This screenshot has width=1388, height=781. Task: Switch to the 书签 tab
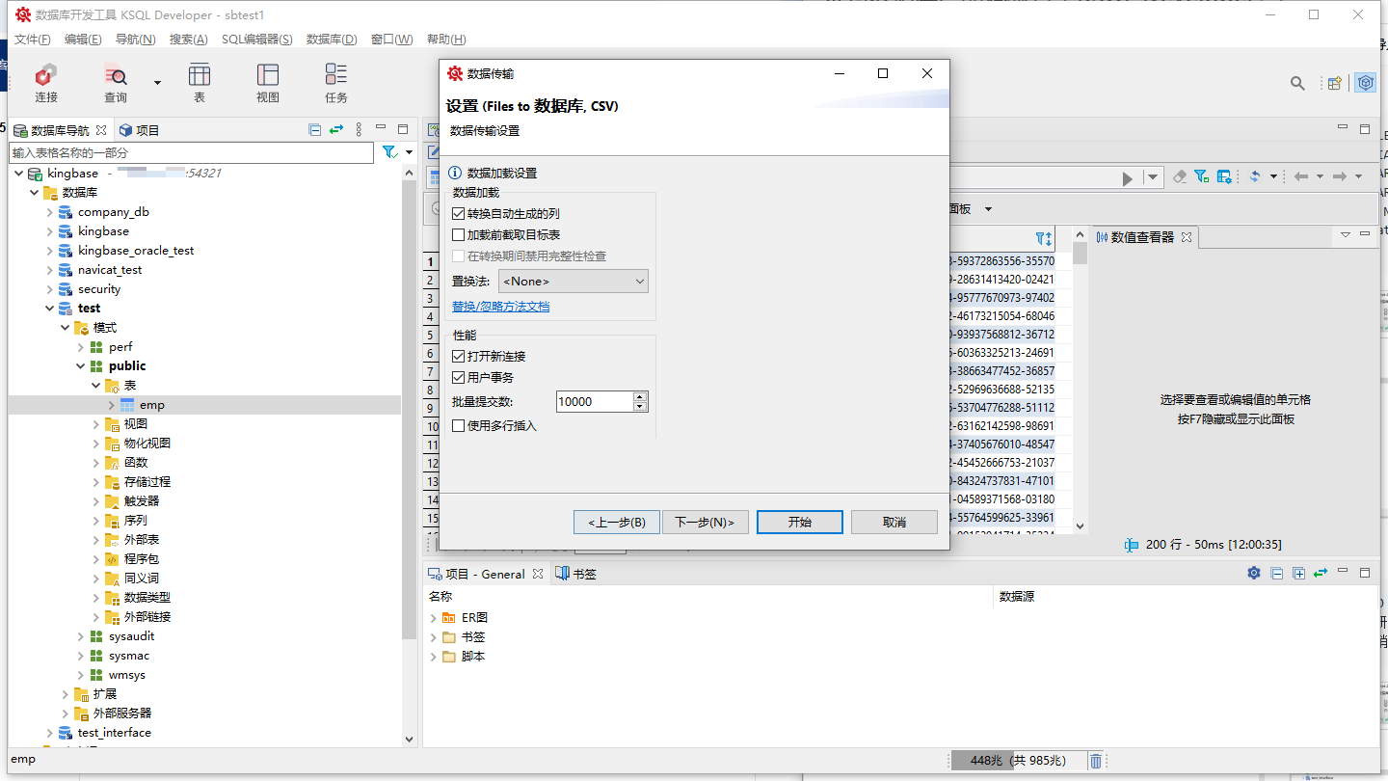pyautogui.click(x=577, y=574)
